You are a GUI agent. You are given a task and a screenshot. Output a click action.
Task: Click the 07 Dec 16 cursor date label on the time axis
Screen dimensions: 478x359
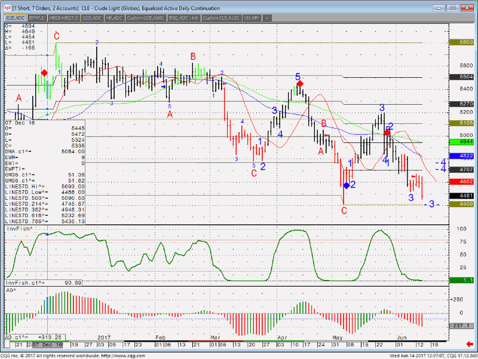click(47, 345)
